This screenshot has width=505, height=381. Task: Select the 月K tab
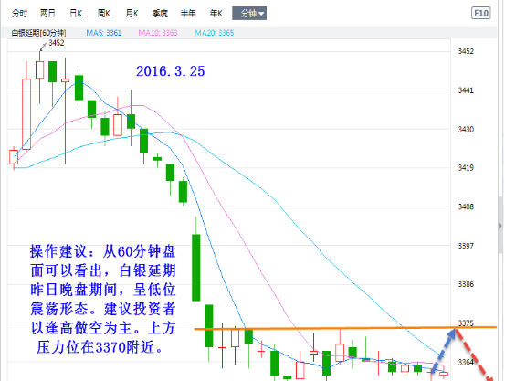(132, 14)
